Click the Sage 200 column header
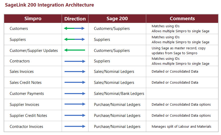Image resolution: width=221 pixels, height=135 pixels. click(117, 19)
